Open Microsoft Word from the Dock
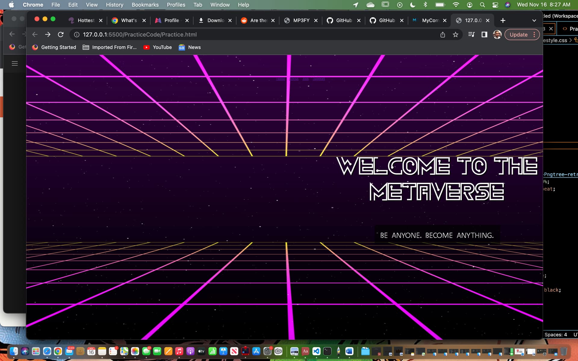 349,351
